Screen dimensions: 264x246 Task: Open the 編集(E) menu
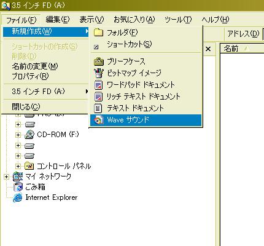[x=58, y=20]
